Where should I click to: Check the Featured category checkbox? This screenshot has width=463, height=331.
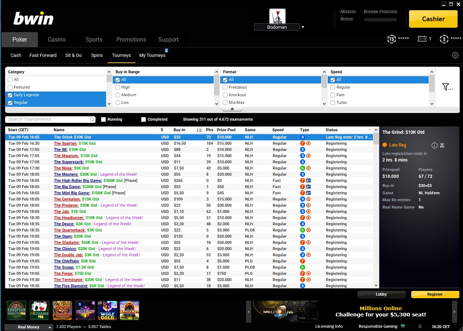tap(10, 87)
